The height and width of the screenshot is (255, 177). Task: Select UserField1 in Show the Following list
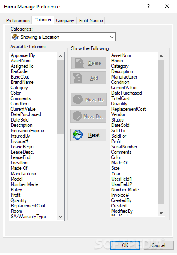[x=121, y=179]
